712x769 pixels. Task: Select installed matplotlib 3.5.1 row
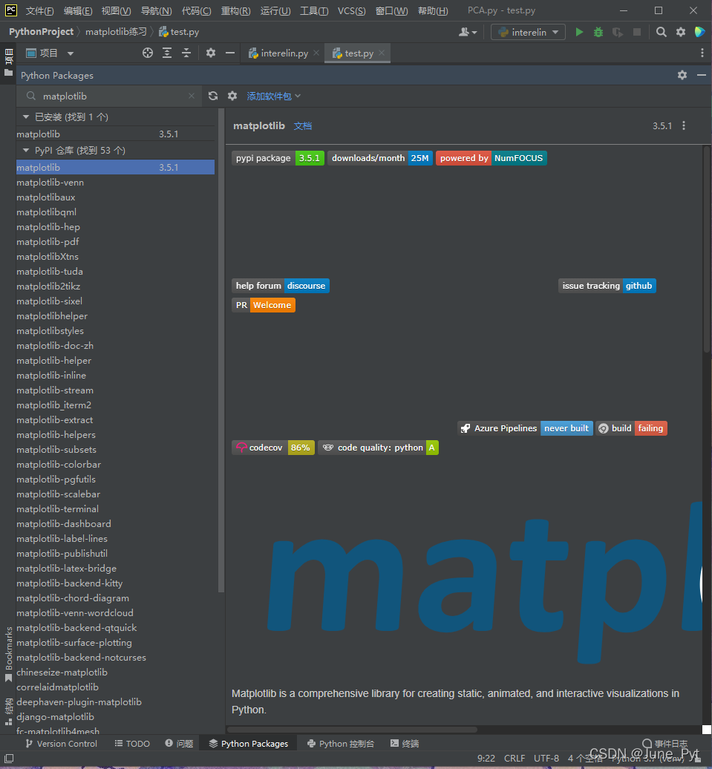tap(115, 134)
